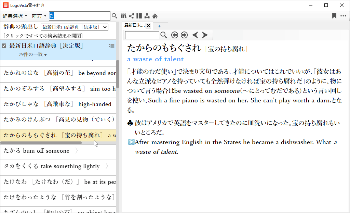Click the main search magnifier icon
Viewport: 350px width, 213px height.
[115, 16]
